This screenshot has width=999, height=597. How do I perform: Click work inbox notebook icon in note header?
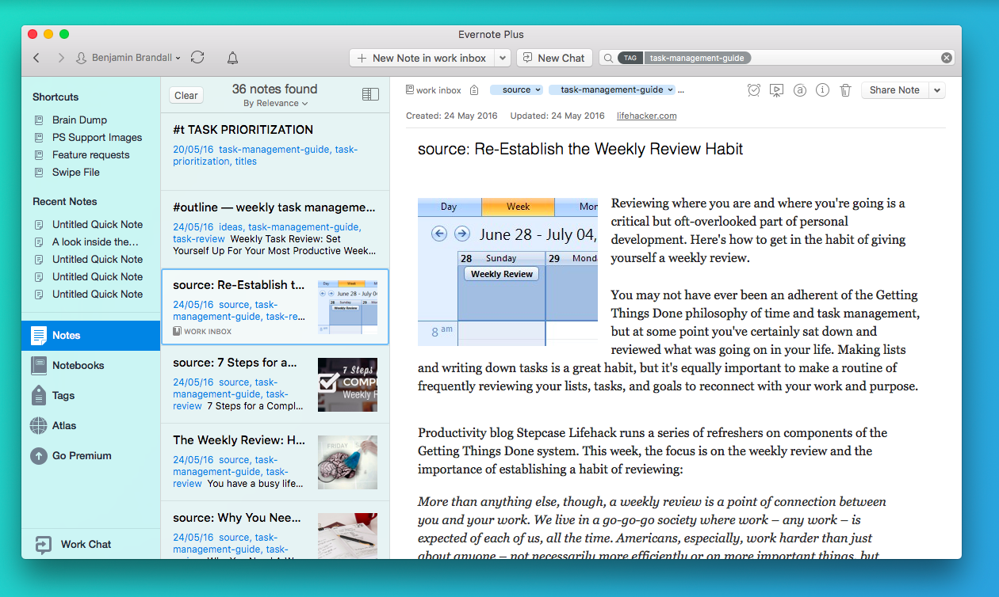pos(409,90)
